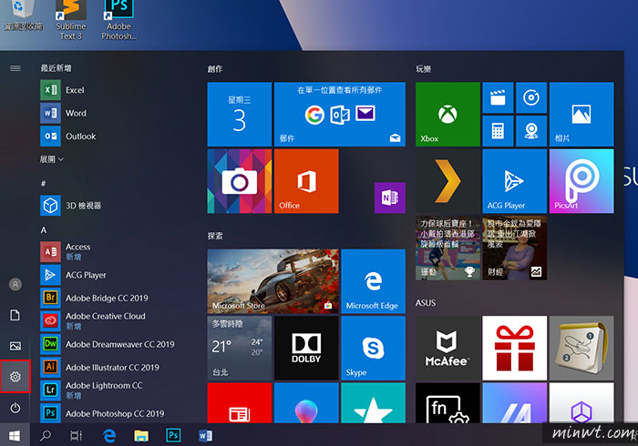Click the A letter group header
The height and width of the screenshot is (446, 638).
tap(44, 230)
